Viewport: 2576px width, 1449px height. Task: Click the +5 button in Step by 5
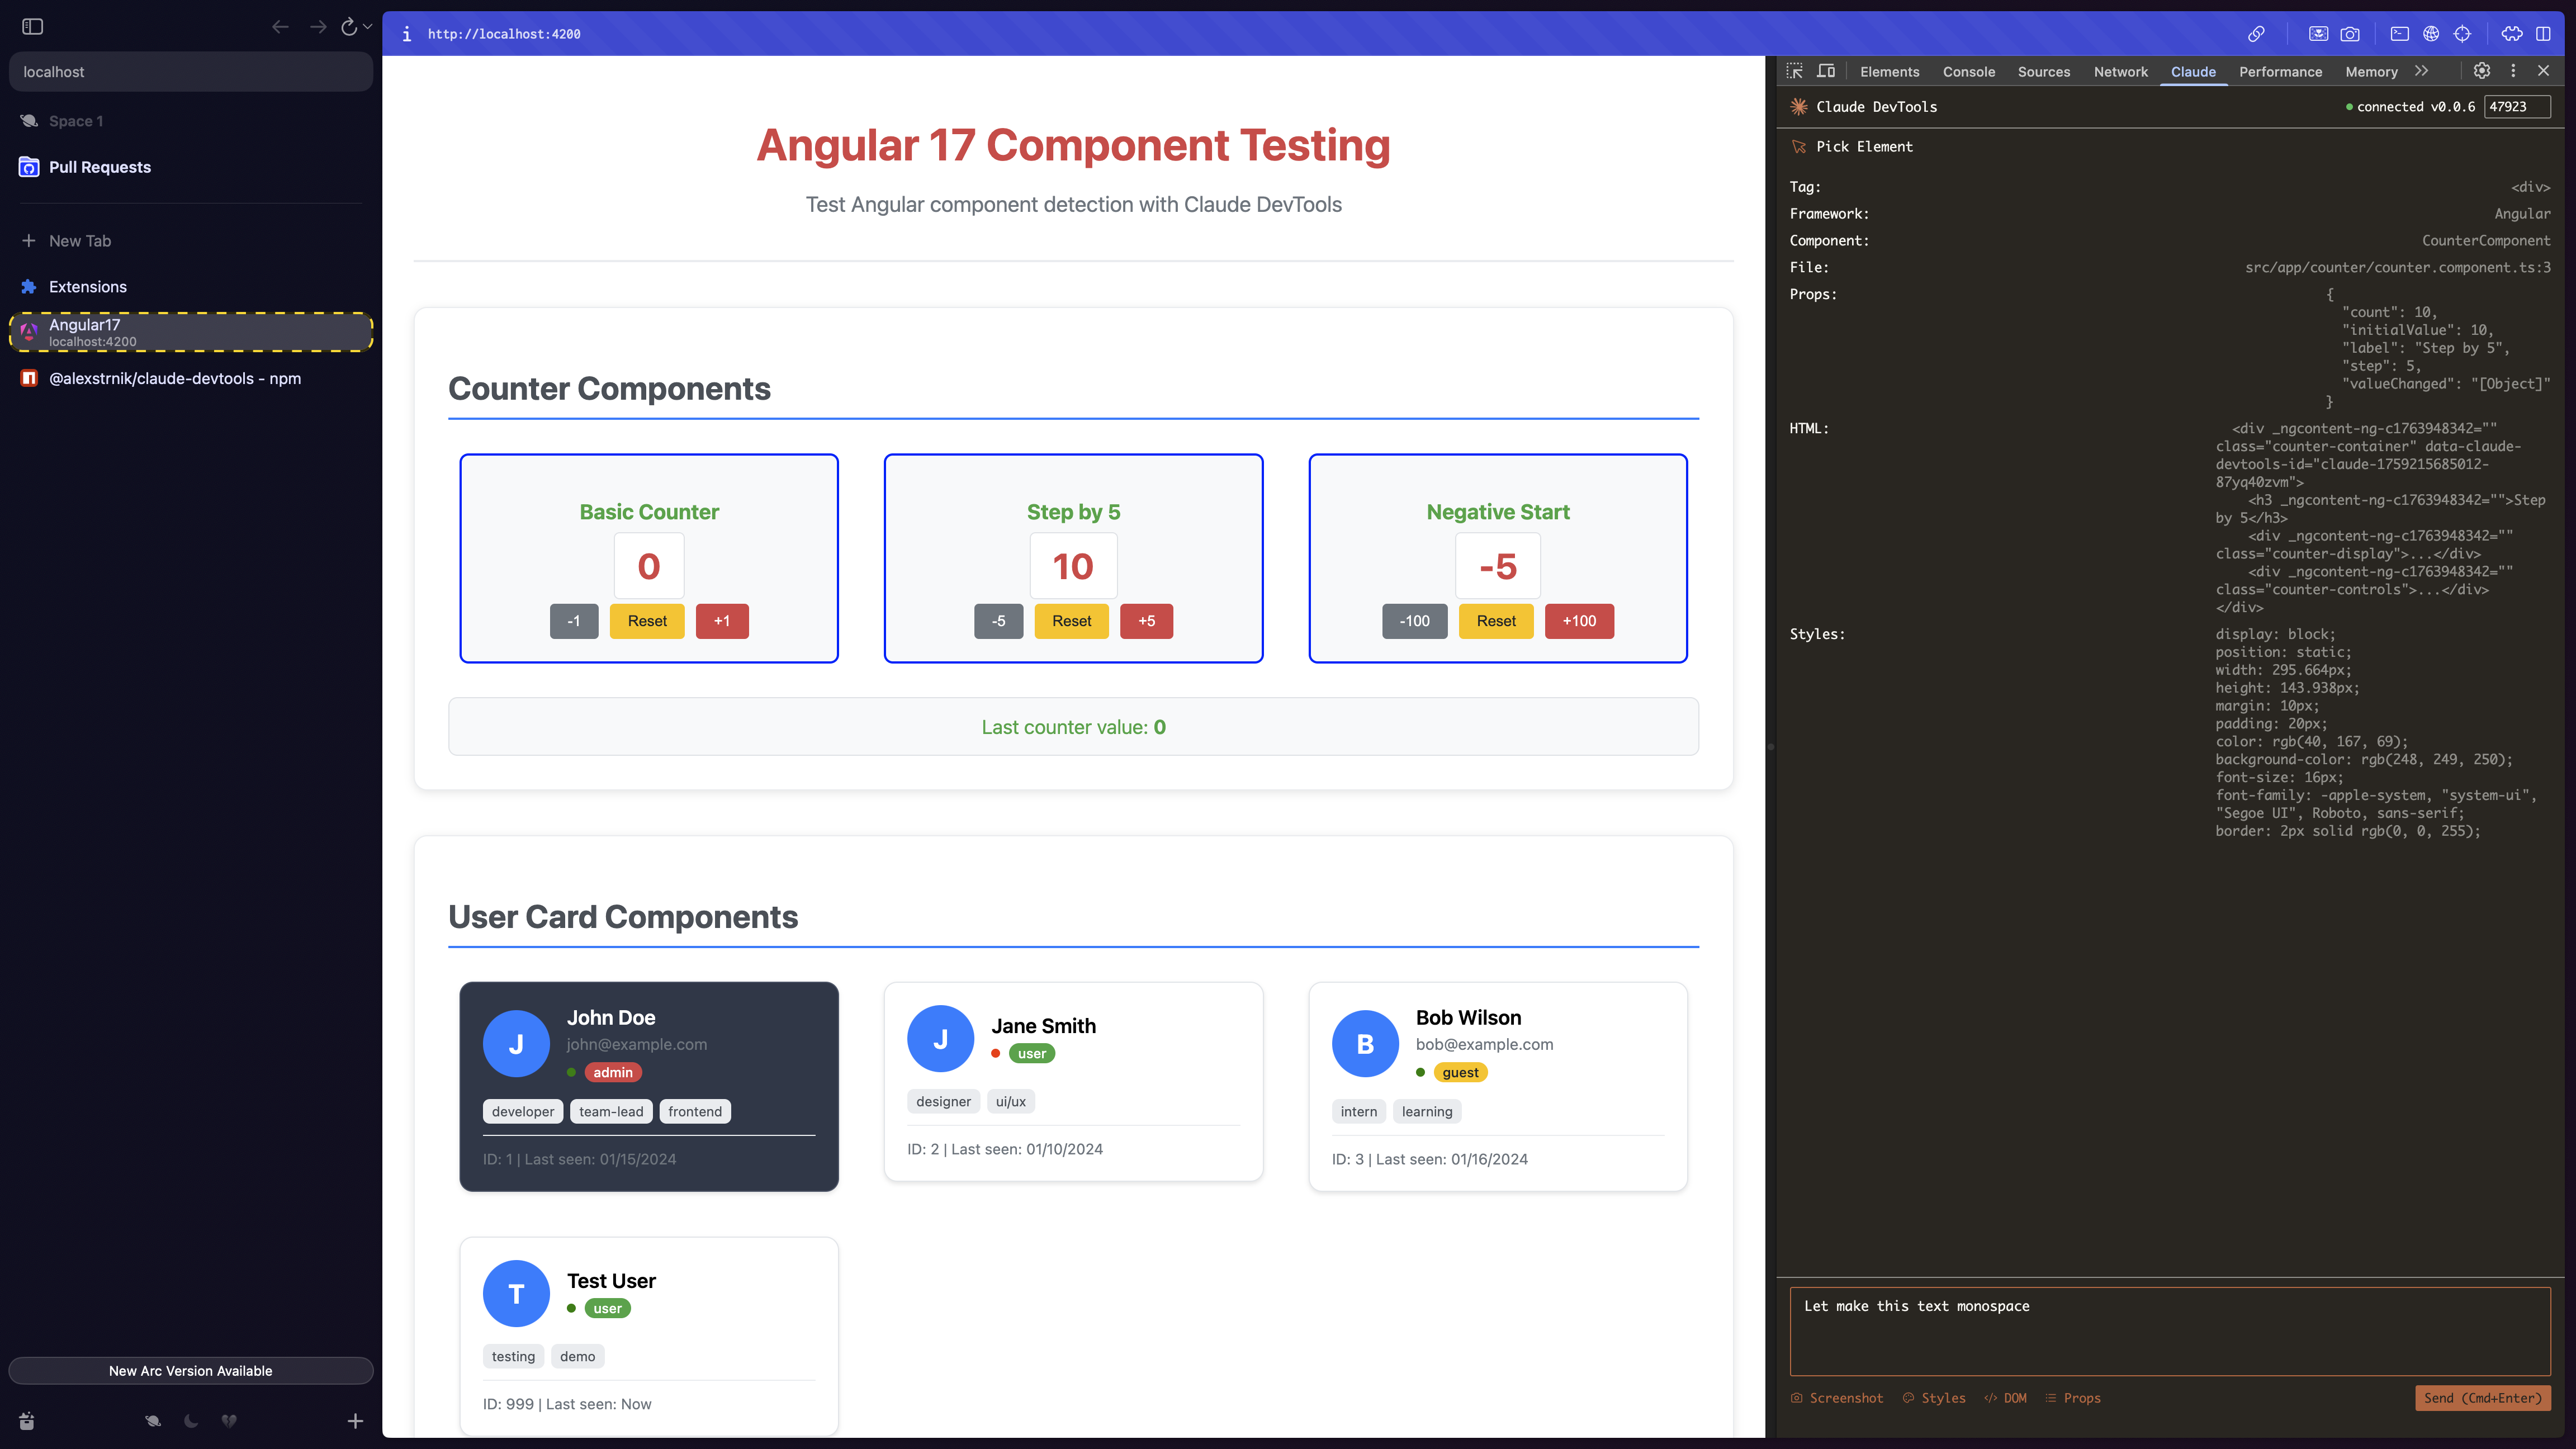click(x=1146, y=621)
